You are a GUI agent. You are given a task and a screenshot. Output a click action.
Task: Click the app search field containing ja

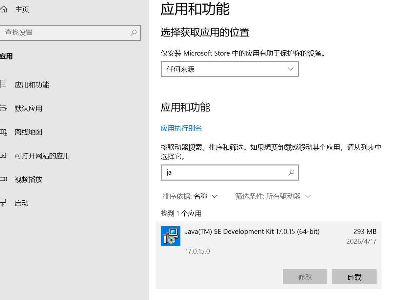coord(229,172)
